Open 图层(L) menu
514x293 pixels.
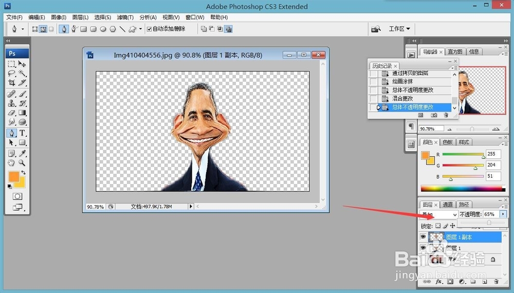tap(81, 17)
